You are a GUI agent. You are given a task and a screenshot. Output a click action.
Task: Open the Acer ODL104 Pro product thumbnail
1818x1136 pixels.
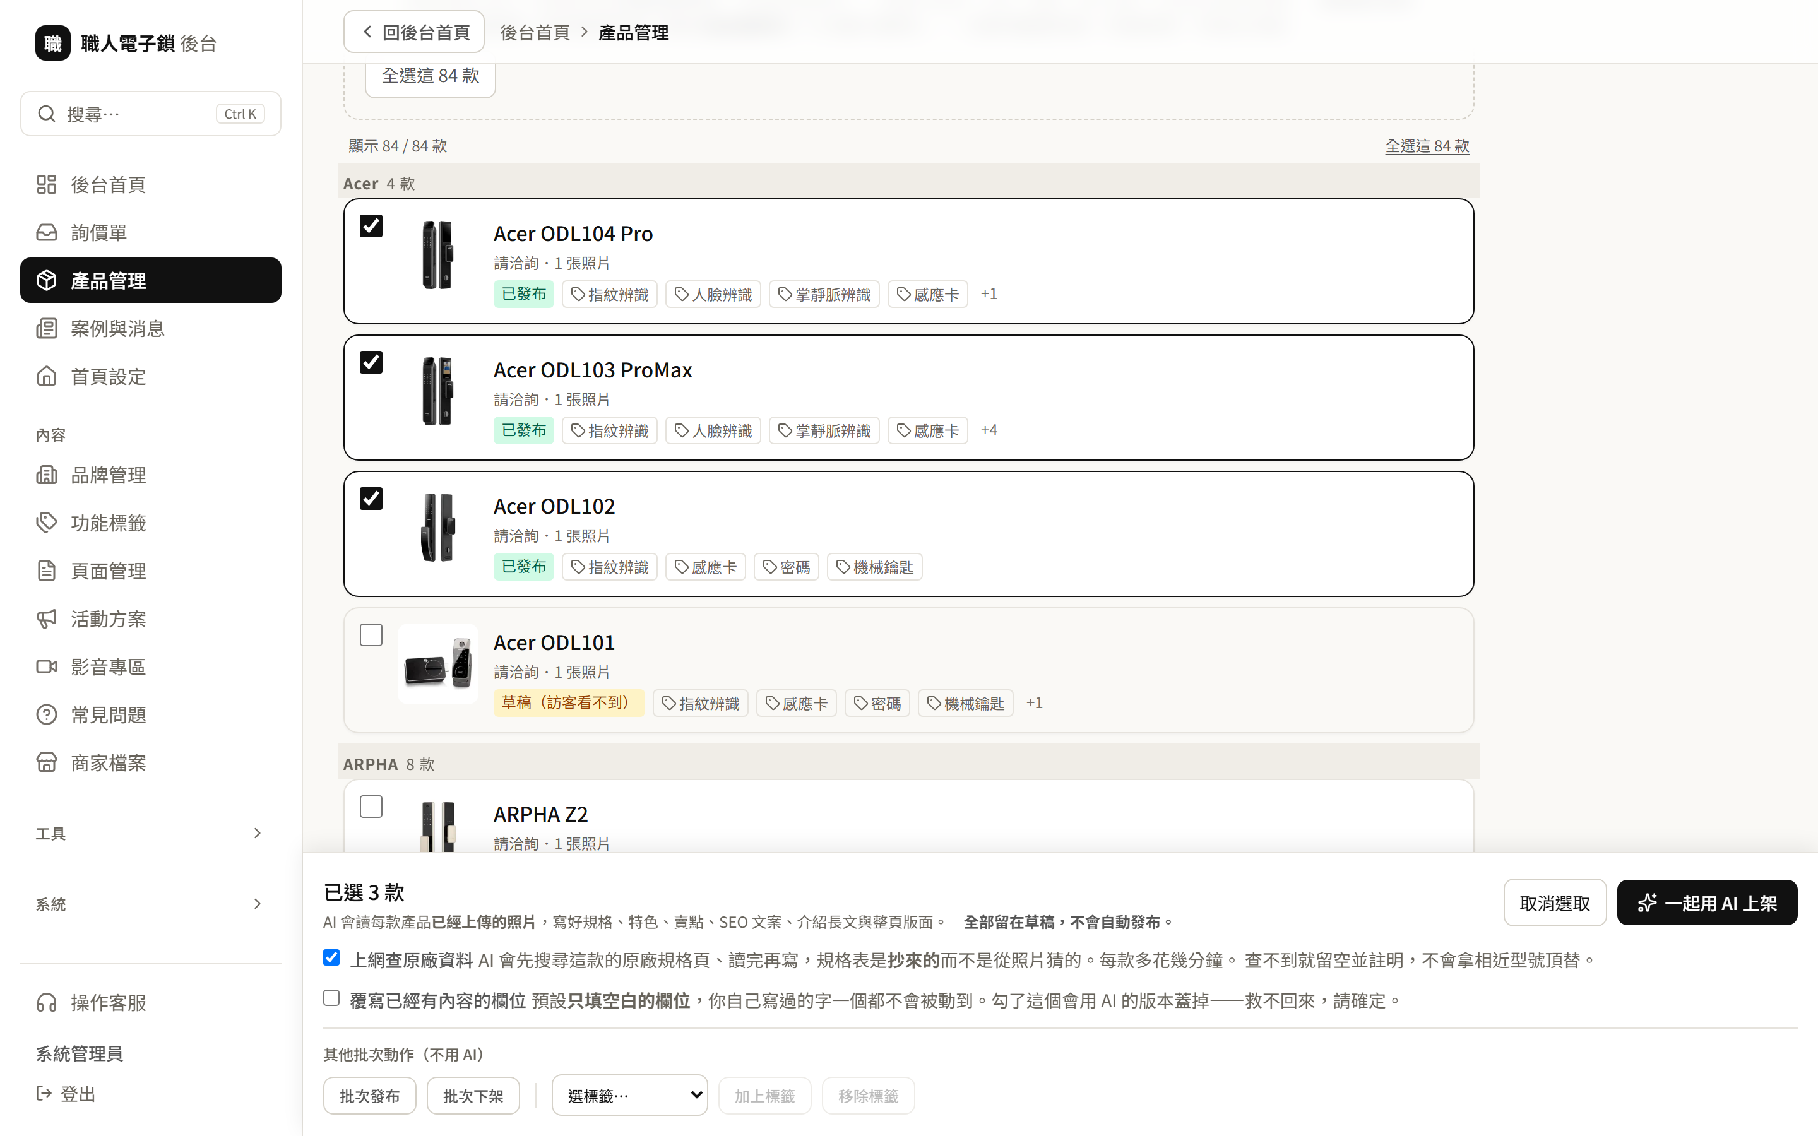click(x=437, y=255)
